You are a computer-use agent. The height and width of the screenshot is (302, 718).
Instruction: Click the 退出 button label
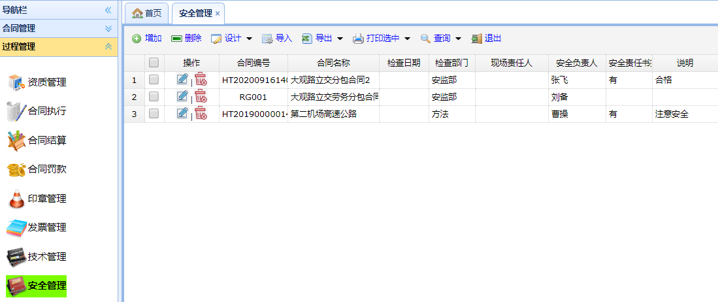pos(493,39)
